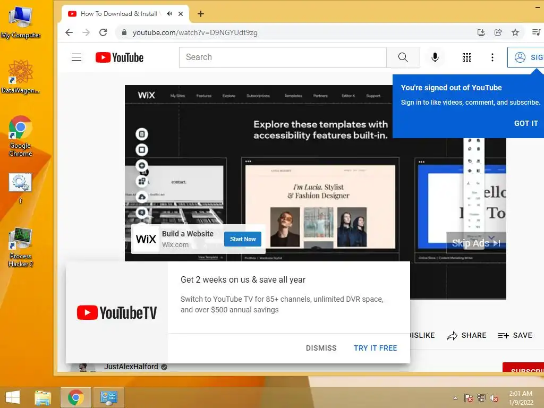Open DataWagon desktop shortcut
This screenshot has width=544, height=408.
[21, 76]
